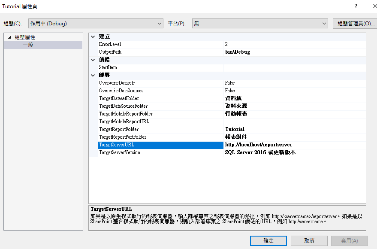Click the help question mark icon
This screenshot has width=377, height=249.
click(x=356, y=6)
